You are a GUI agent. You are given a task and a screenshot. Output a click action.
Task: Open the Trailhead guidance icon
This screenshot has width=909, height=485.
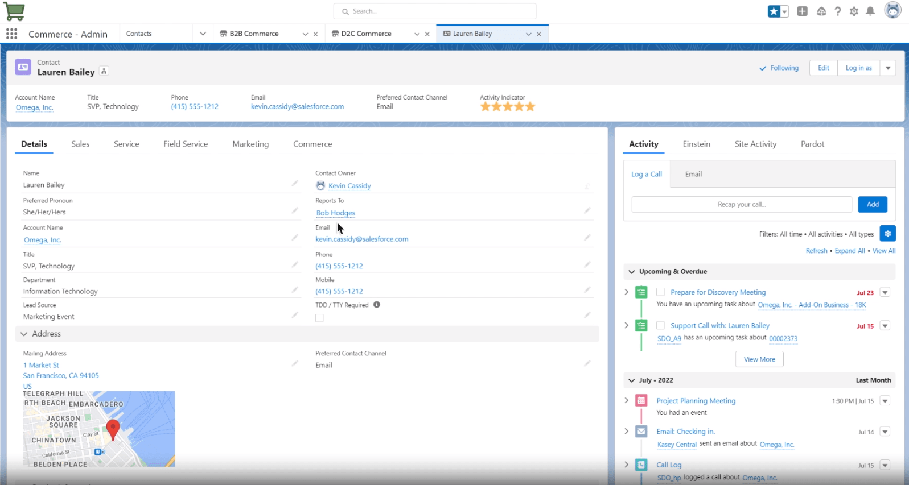click(821, 11)
